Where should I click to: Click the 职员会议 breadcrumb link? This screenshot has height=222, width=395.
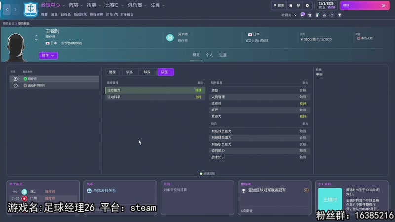click(8, 23)
